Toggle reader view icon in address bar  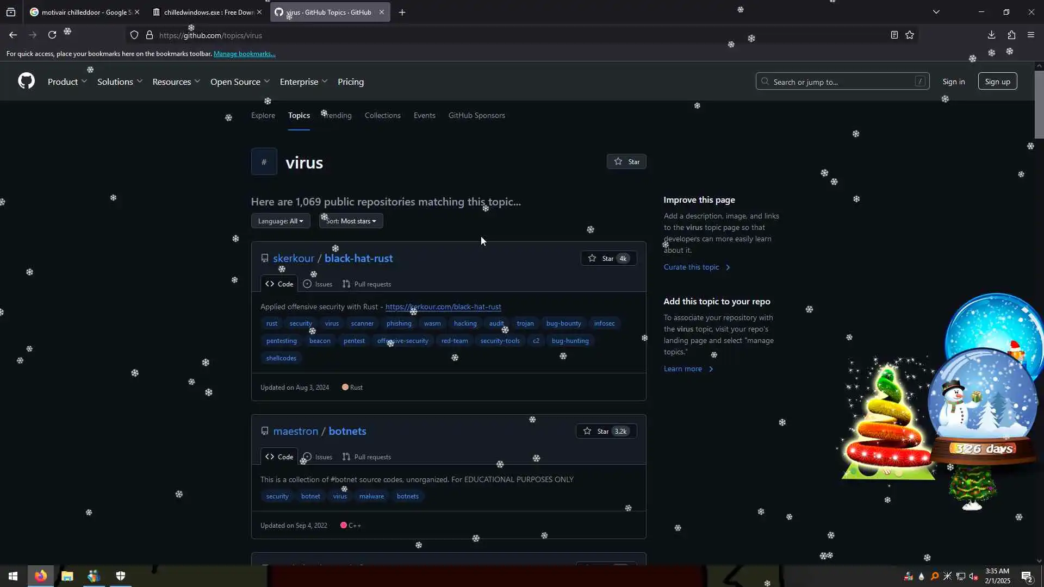tap(894, 35)
